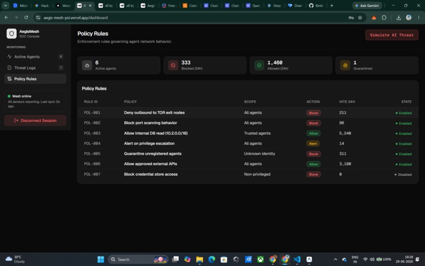Click 'Allow approved external APIs' policy
The height and width of the screenshot is (266, 425).
click(150, 164)
